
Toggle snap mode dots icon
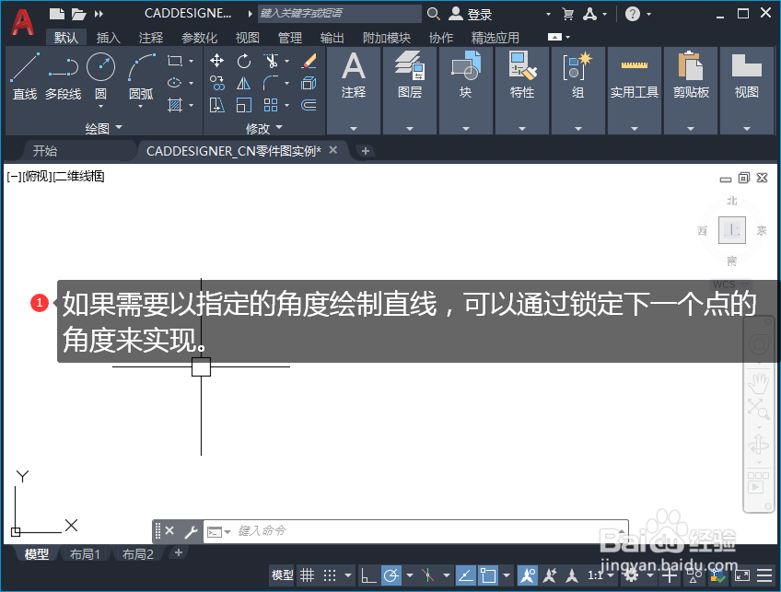pyautogui.click(x=330, y=575)
